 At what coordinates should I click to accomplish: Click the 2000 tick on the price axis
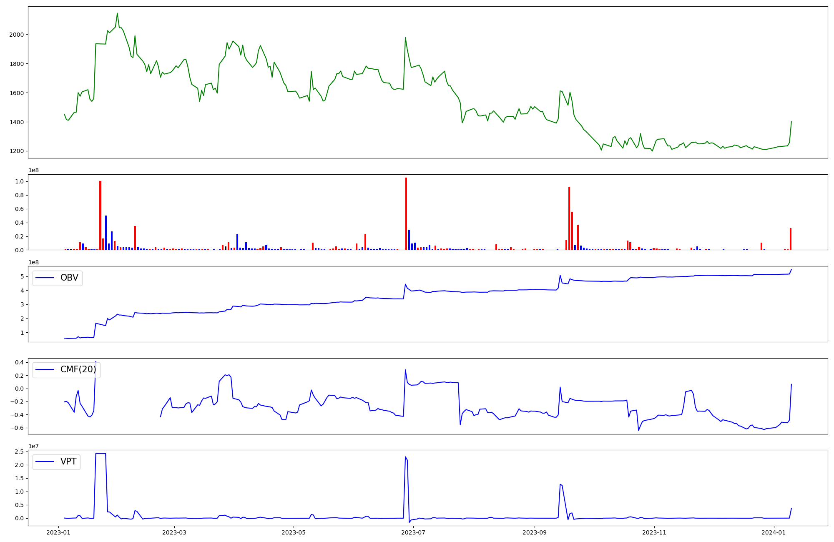coord(16,35)
